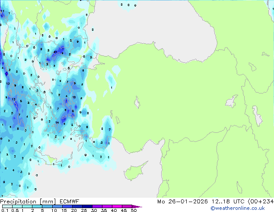274x212 pixels.
Task: Click the 'Precipitation [mm]' title text
Action: click(x=28, y=202)
